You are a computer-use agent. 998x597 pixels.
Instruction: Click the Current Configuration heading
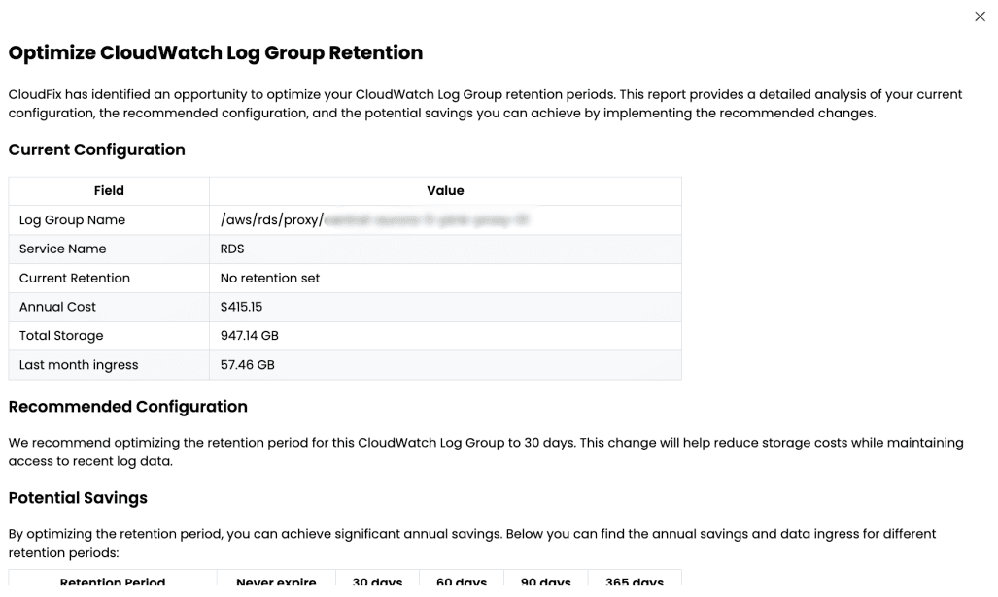point(97,150)
